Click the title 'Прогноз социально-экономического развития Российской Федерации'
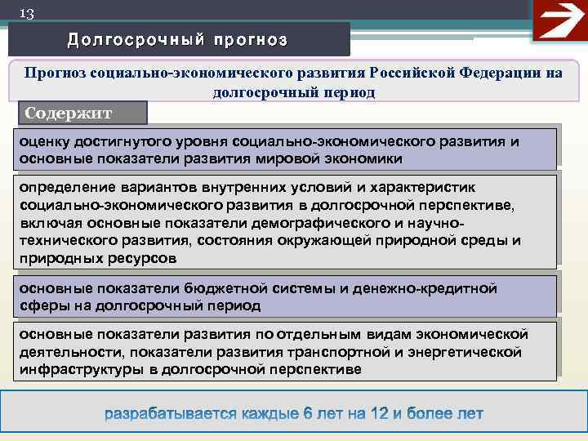The height and width of the screenshot is (441, 588). 294,82
